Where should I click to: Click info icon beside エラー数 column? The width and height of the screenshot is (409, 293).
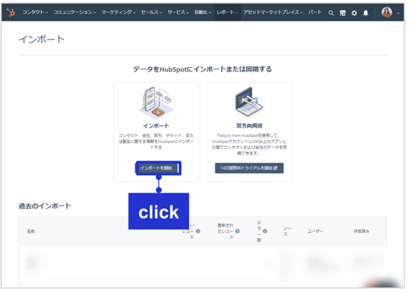click(x=265, y=231)
